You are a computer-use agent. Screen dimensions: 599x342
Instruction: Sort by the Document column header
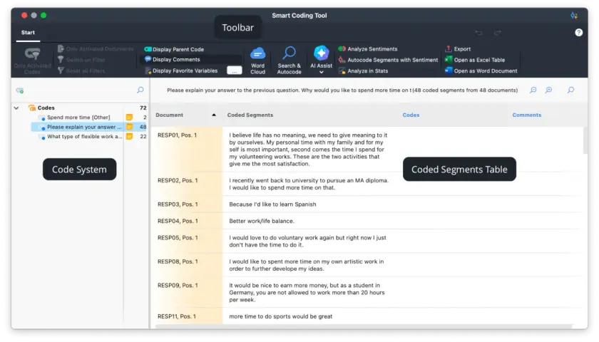169,115
